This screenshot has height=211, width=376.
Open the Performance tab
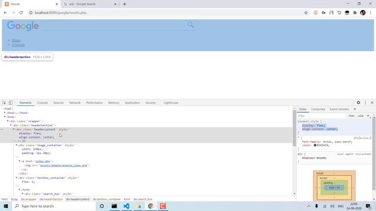tap(94, 103)
